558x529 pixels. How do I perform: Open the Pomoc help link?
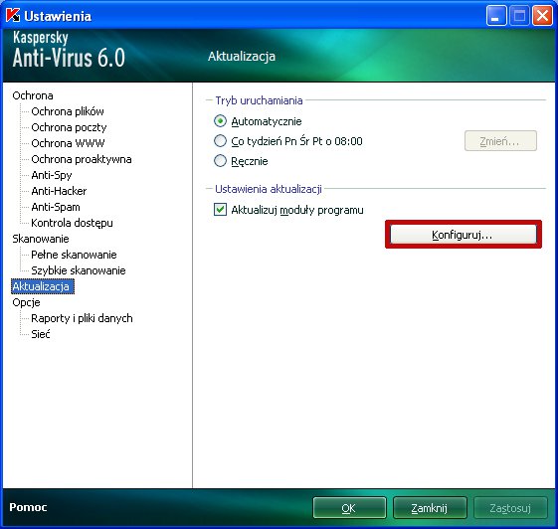coord(28,507)
